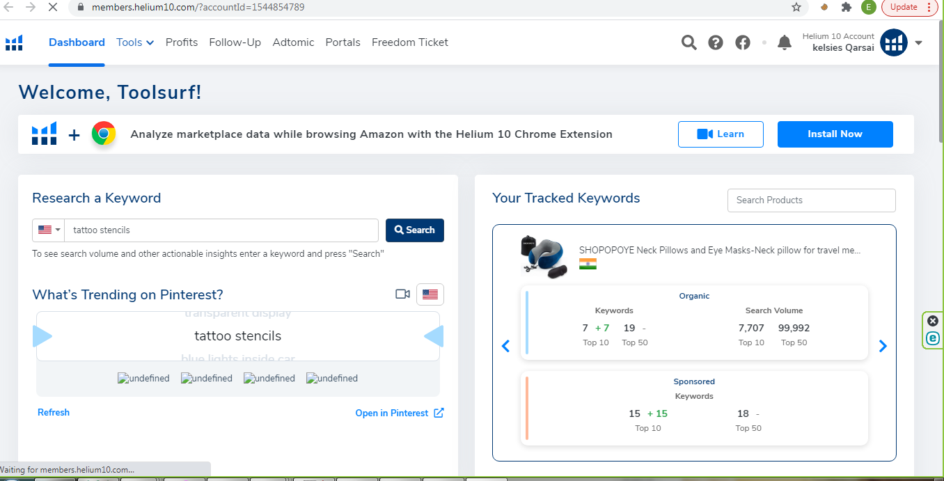944x481 pixels.
Task: Click the video camera icon beside Pinterest heading
Action: tap(402, 294)
